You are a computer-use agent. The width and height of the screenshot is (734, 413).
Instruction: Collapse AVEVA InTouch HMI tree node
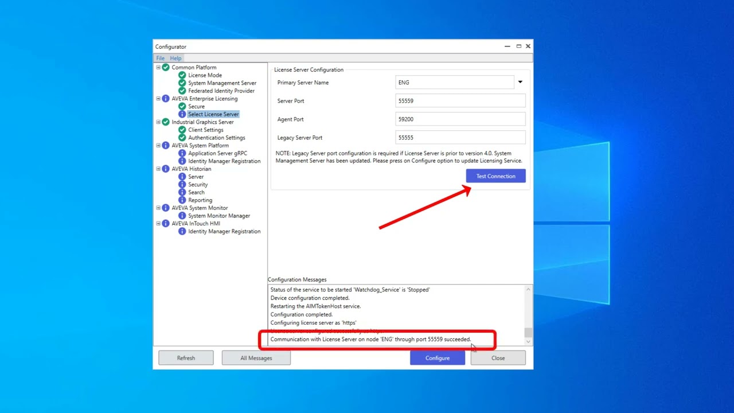[x=158, y=224]
